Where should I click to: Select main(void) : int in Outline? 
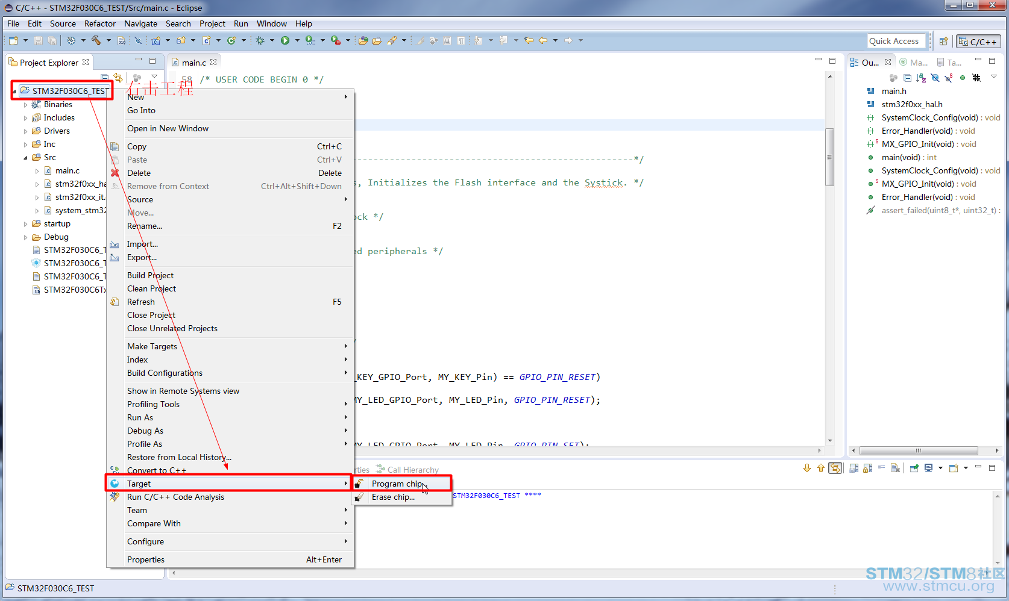click(x=909, y=157)
